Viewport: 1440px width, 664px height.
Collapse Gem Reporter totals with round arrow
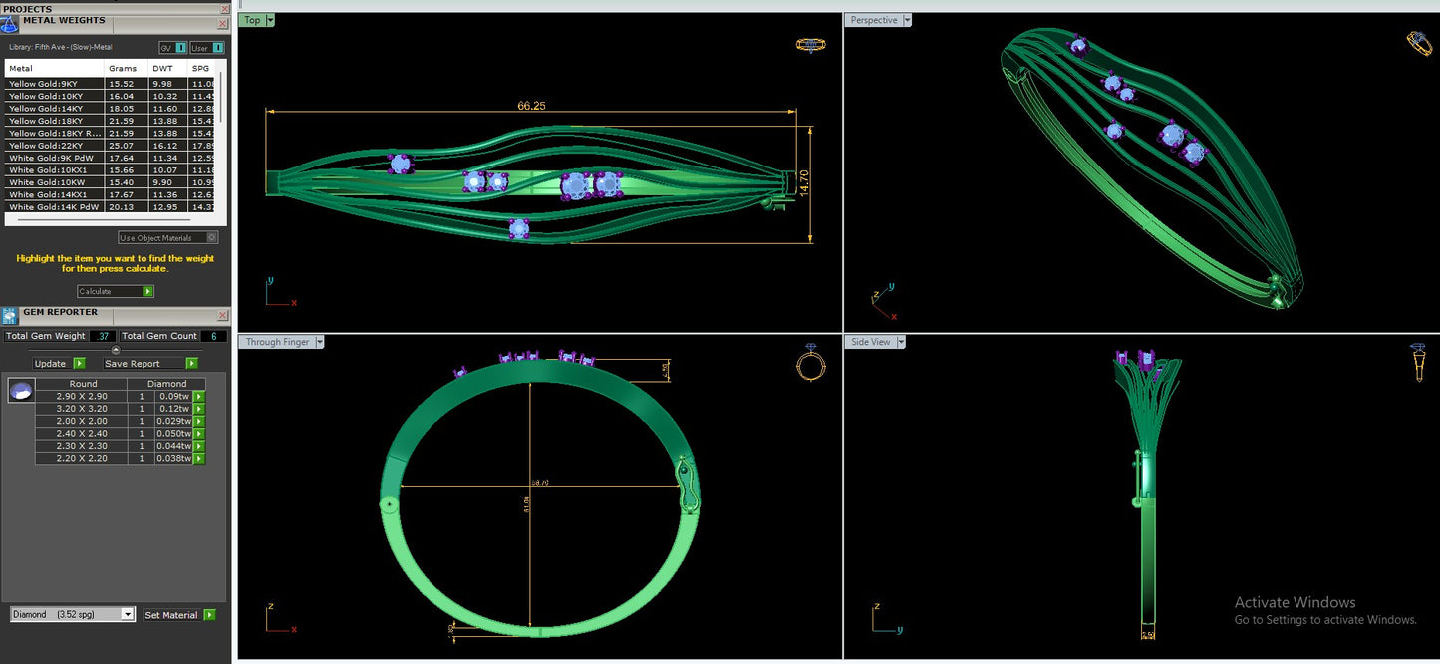click(116, 350)
